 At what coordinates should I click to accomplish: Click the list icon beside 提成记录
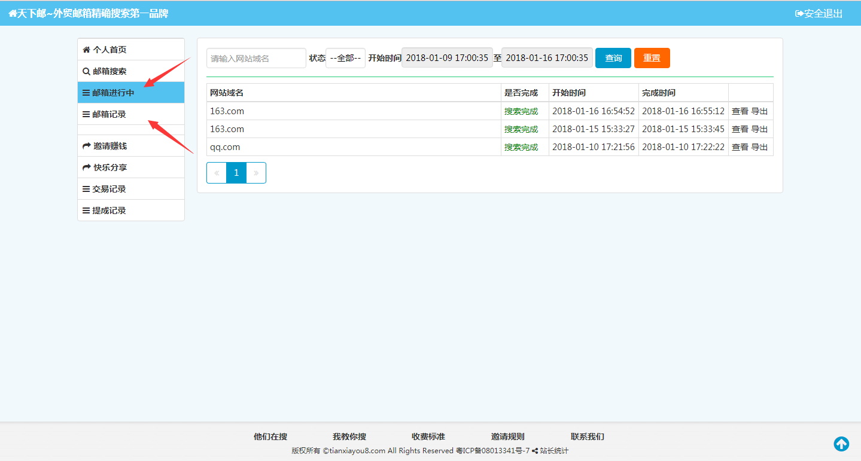[86, 210]
